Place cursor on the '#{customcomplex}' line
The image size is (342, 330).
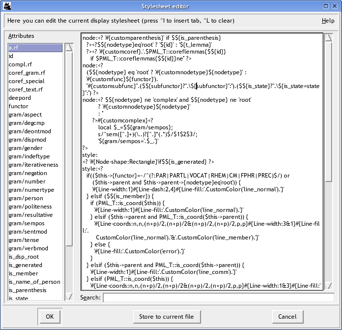click(122, 120)
